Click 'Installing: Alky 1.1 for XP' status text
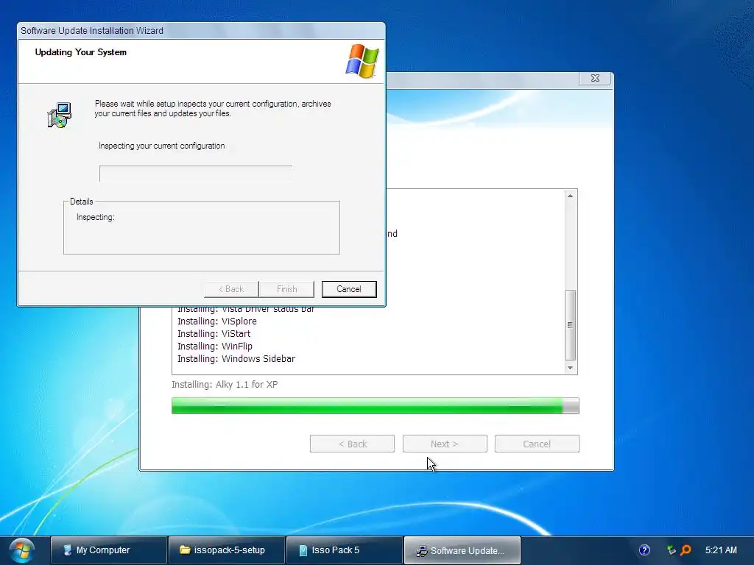 225,384
